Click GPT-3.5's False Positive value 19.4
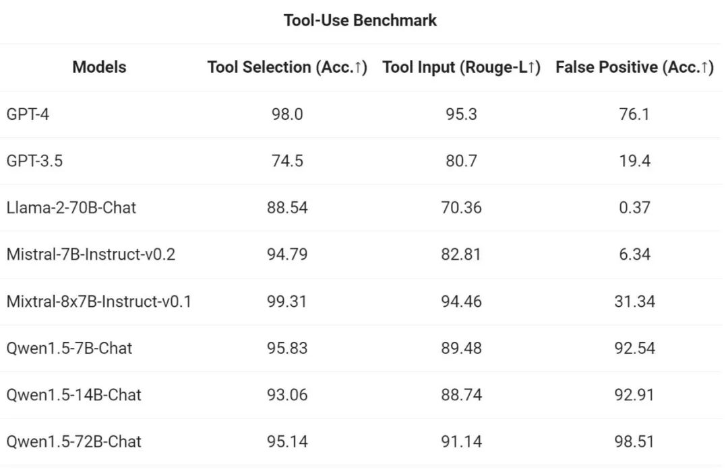Viewport: 728px width, 473px height. (x=634, y=161)
